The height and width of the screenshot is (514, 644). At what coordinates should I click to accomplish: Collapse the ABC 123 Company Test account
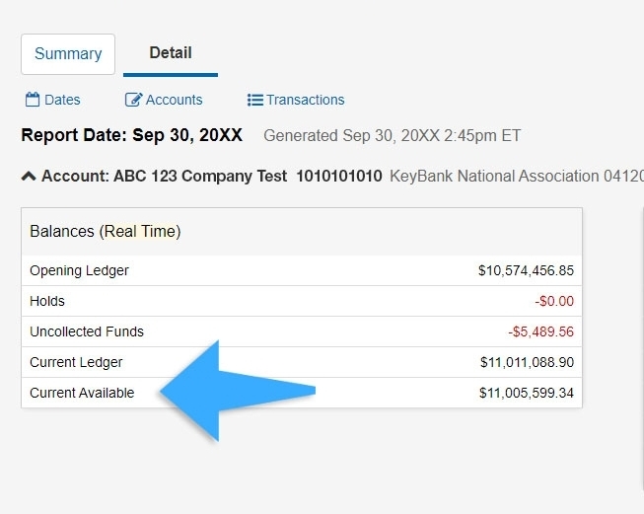tap(29, 177)
